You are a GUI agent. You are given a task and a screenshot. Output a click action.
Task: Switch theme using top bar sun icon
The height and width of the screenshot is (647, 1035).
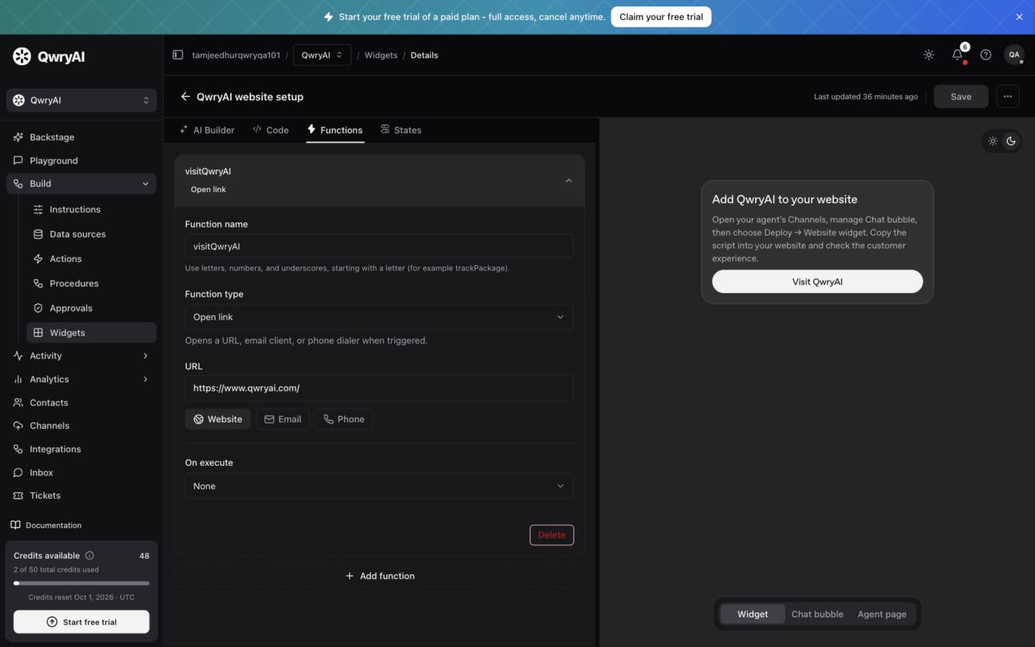tap(929, 55)
